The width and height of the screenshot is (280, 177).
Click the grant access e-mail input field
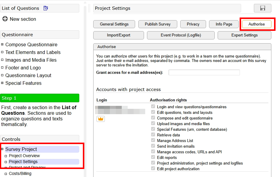click(x=204, y=72)
